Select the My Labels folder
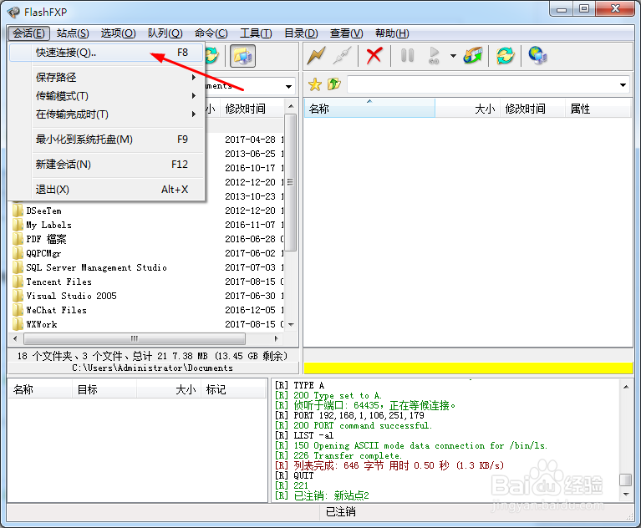Image resolution: width=641 pixels, height=528 pixels. (x=48, y=226)
